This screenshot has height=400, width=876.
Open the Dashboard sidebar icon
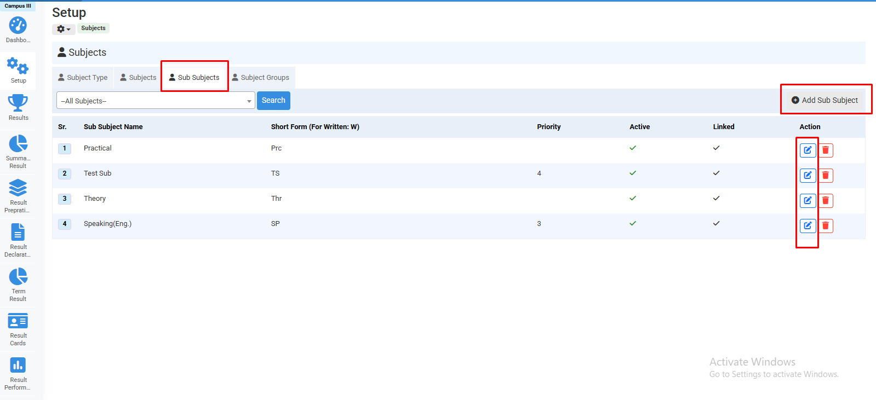pos(18,25)
